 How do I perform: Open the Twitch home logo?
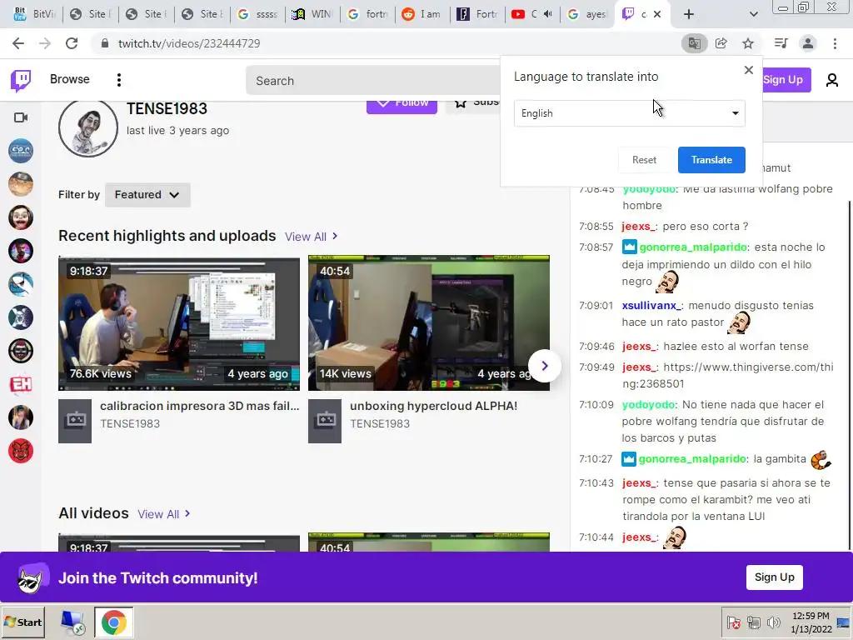(x=21, y=81)
